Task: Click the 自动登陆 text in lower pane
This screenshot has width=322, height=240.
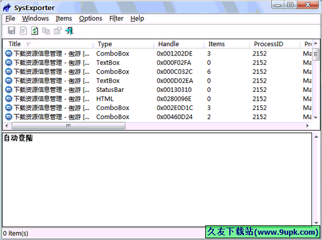Action: (x=19, y=138)
